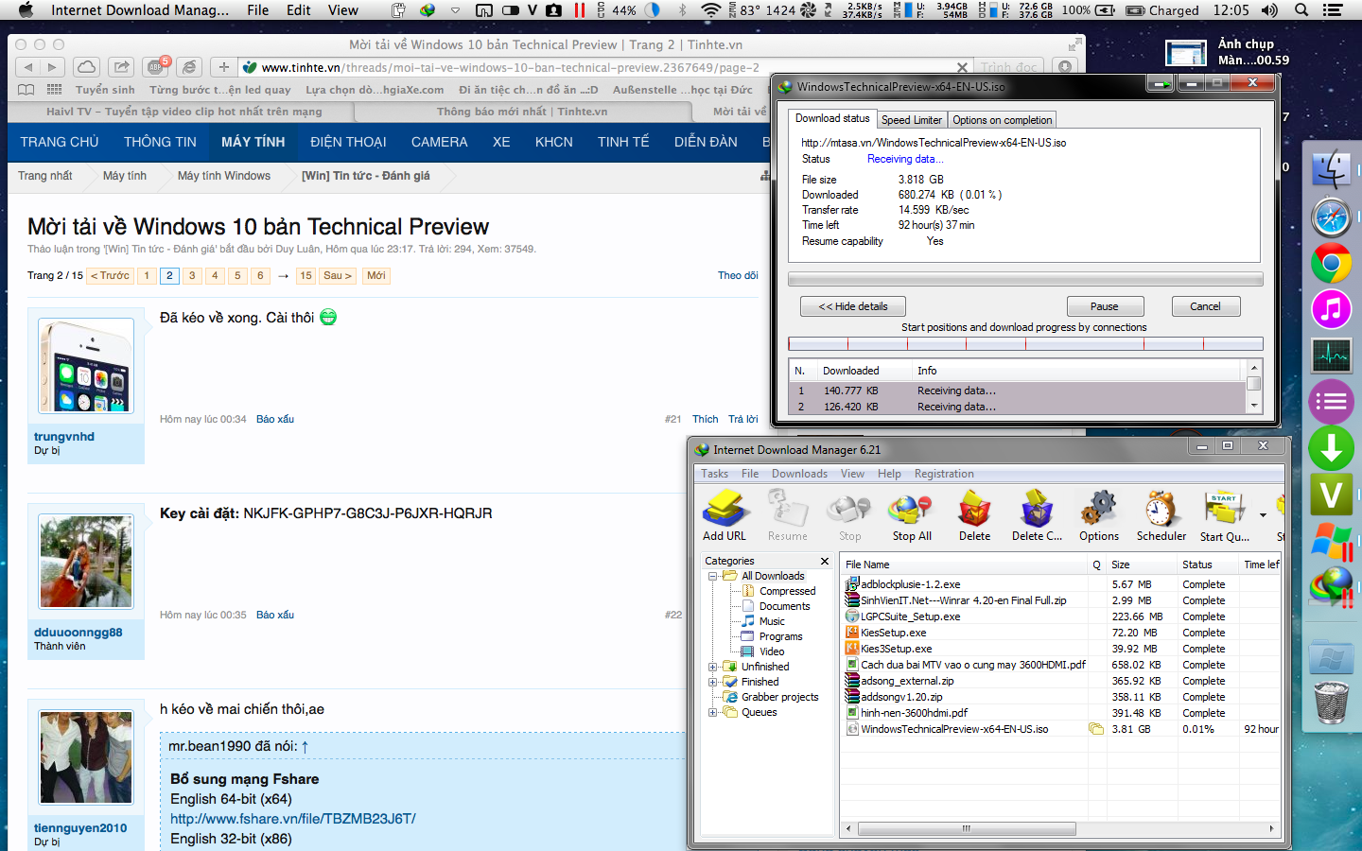Screen dimensions: 1362x851
Task: Click the Sau > next page link
Action: 338,276
